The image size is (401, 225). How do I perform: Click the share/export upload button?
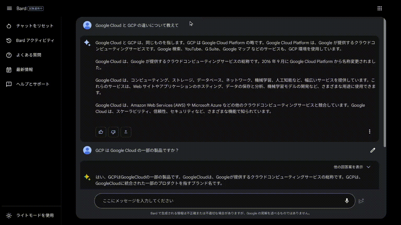[x=126, y=132]
